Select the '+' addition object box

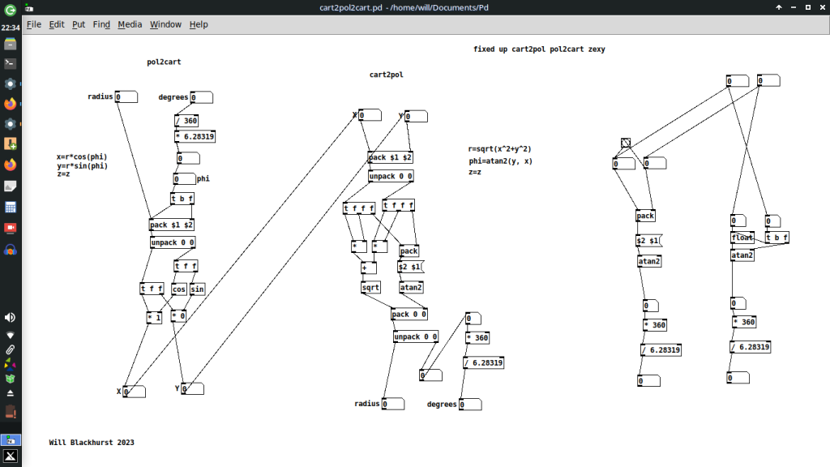tap(369, 268)
